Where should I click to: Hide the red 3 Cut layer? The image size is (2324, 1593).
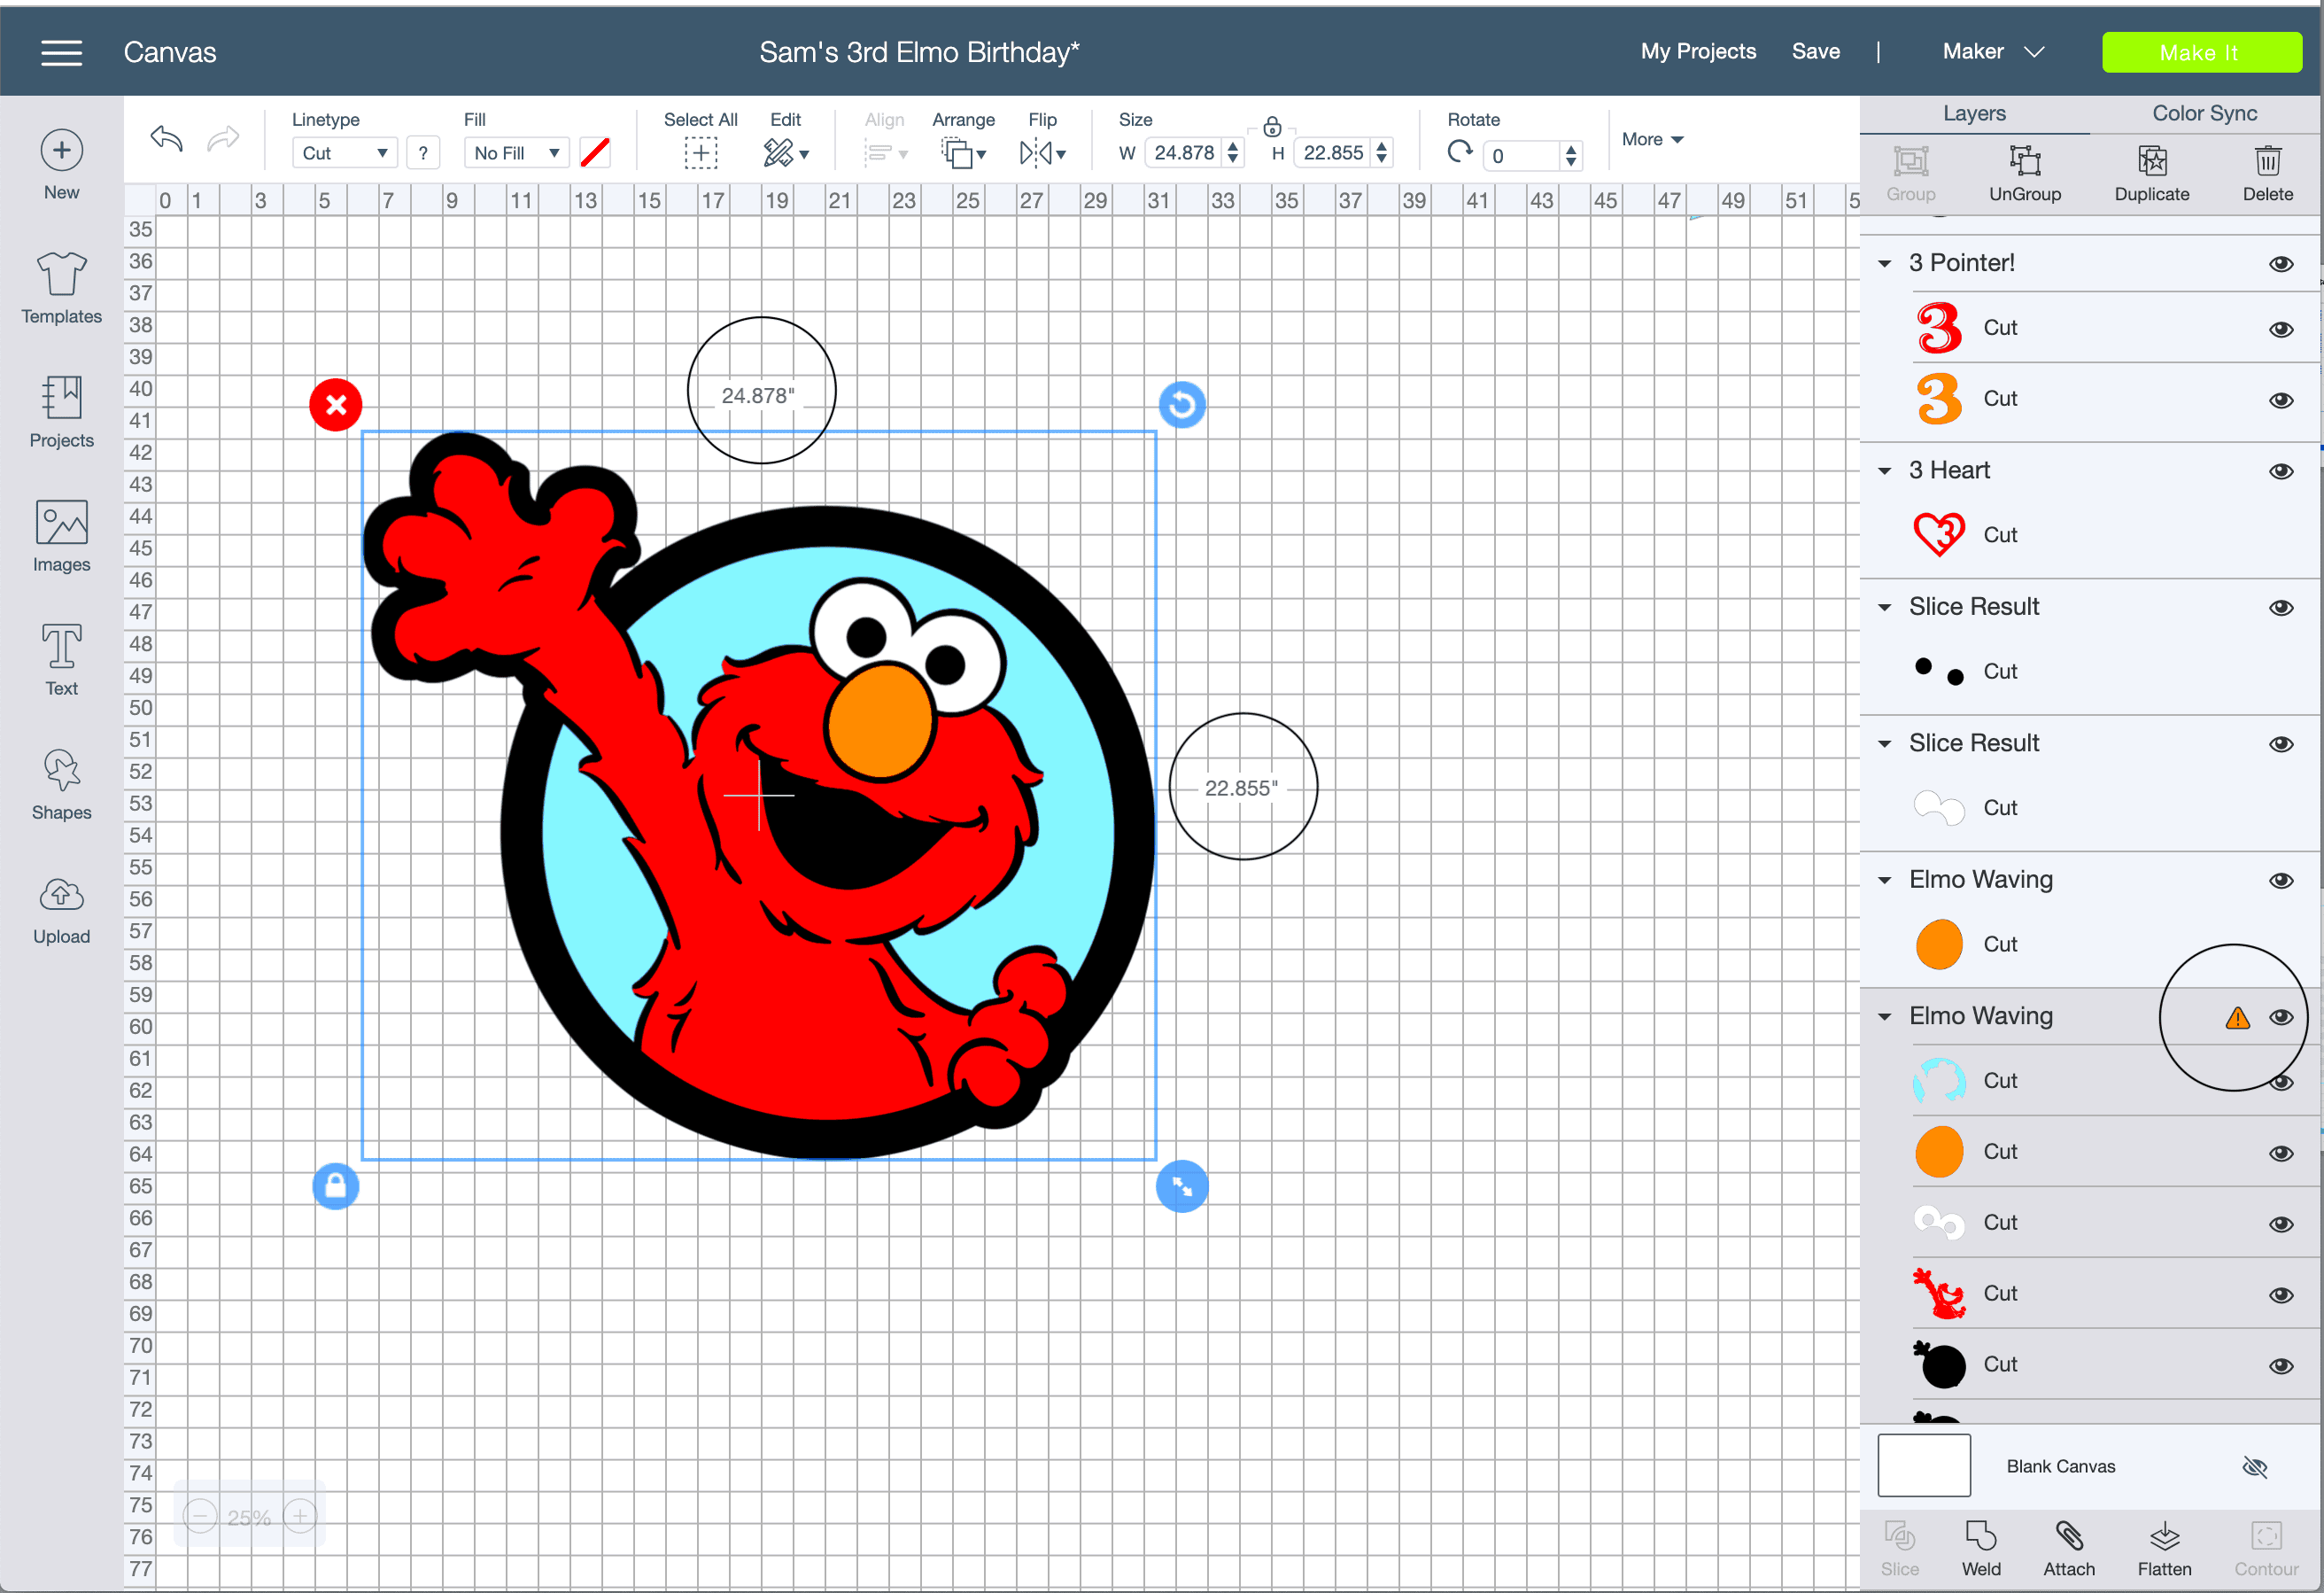point(2281,330)
